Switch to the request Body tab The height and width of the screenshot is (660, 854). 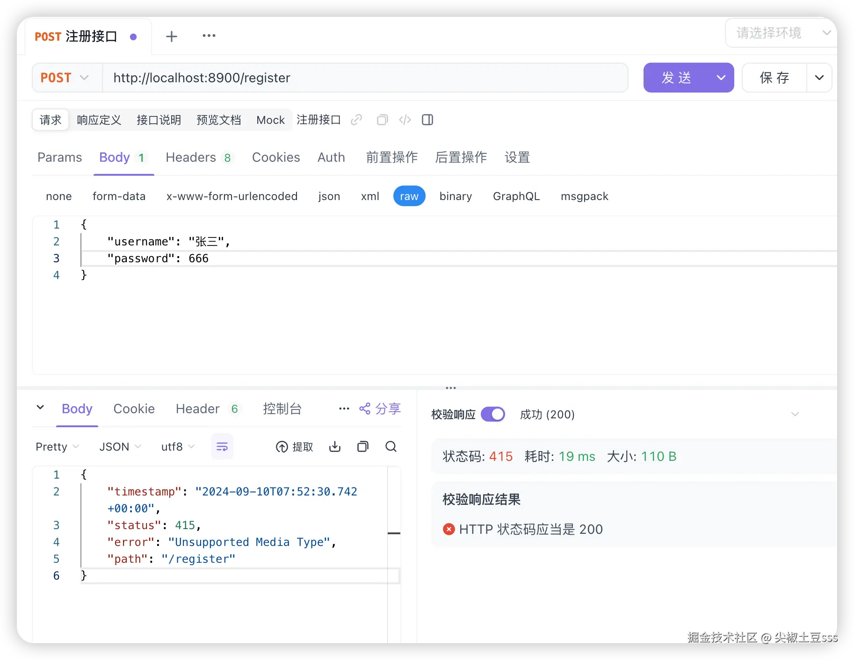(x=123, y=158)
